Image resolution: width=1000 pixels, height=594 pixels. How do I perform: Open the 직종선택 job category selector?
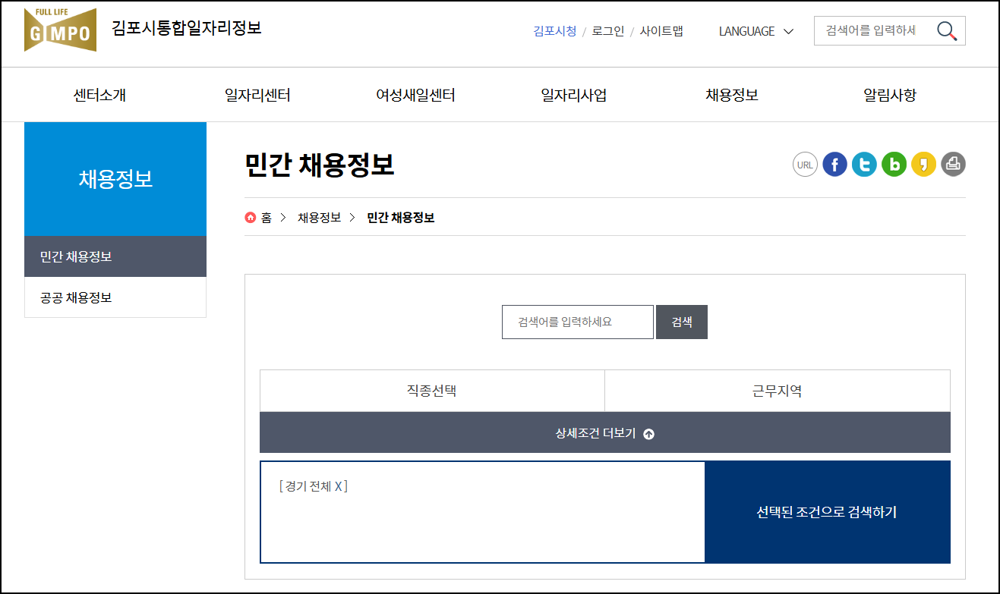(431, 391)
